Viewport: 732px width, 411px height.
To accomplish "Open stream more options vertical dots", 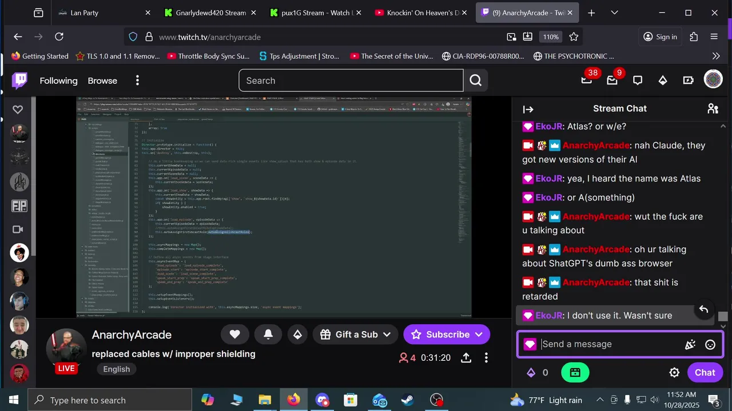I will pyautogui.click(x=486, y=358).
